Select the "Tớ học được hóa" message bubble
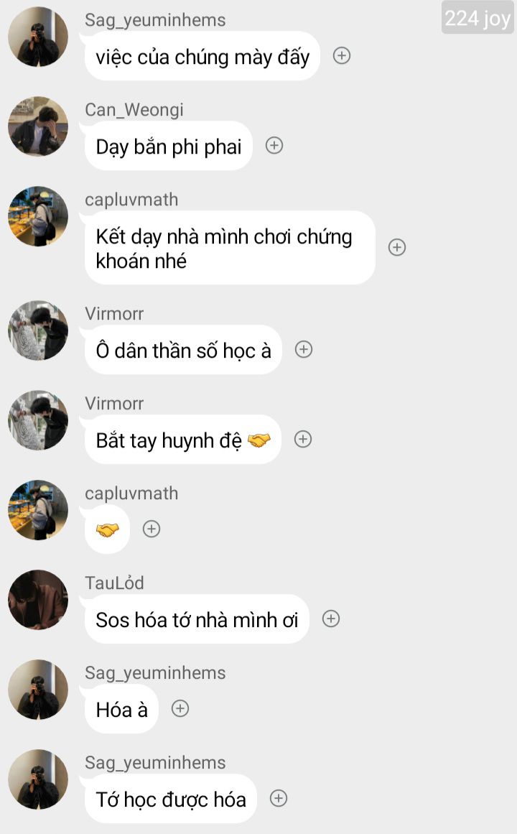The image size is (517, 834). pyautogui.click(x=170, y=798)
